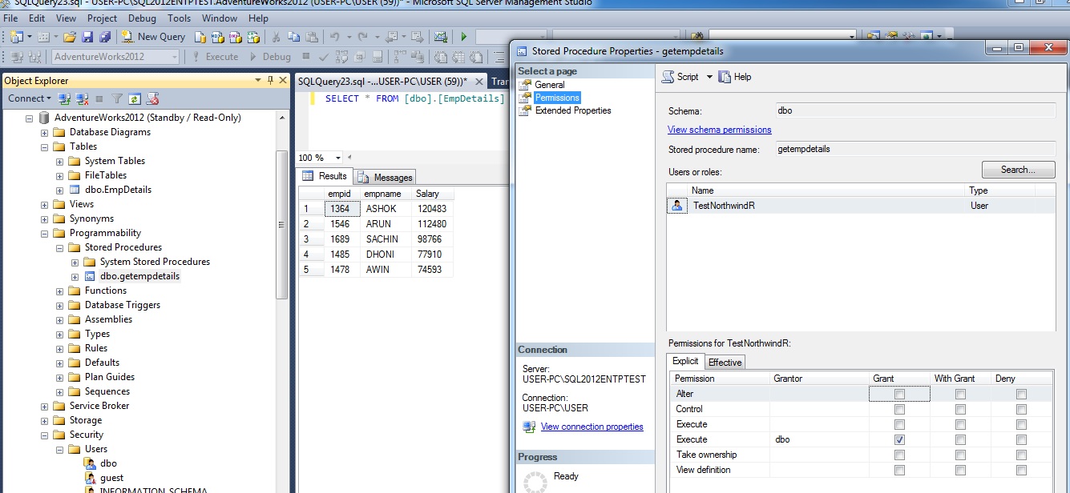Click View schema permissions link
This screenshot has height=493, width=1070.
pyautogui.click(x=720, y=130)
